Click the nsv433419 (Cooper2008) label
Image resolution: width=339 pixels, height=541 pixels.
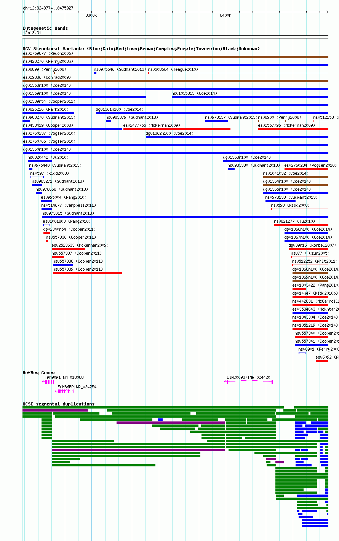[48, 125]
